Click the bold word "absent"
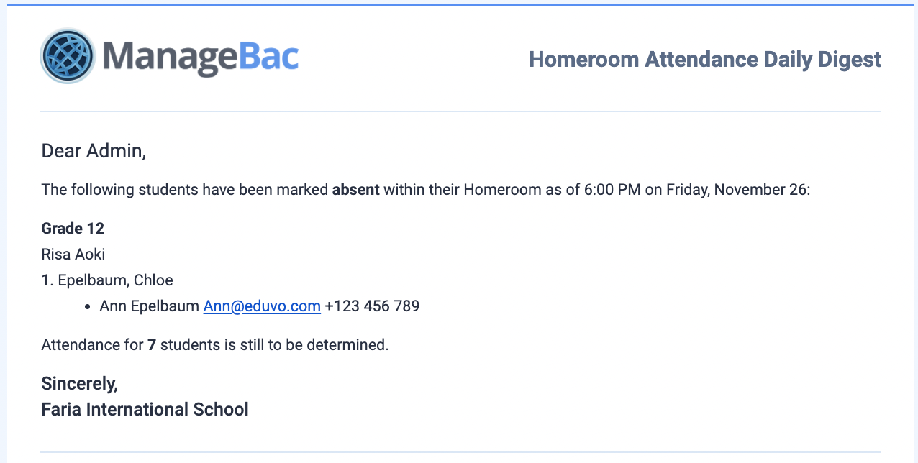 [x=355, y=190]
